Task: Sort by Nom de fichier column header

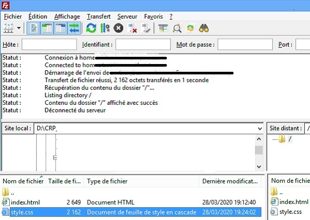Action: tap(23, 181)
